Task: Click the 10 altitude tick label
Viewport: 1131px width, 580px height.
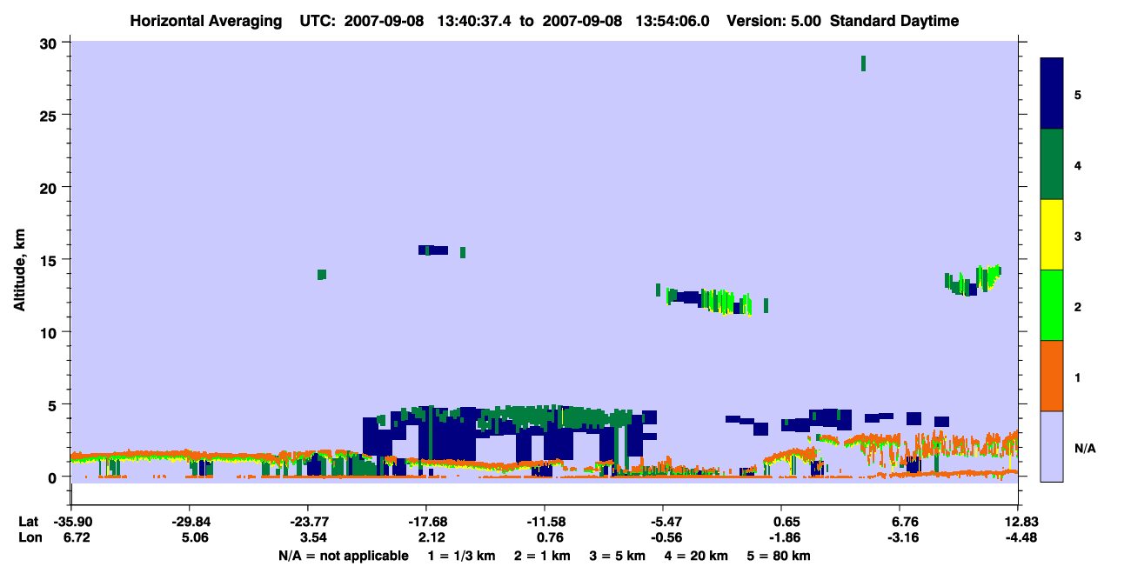Action: (x=50, y=332)
